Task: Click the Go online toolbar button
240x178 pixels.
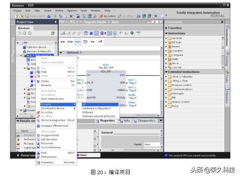Action: [108, 16]
